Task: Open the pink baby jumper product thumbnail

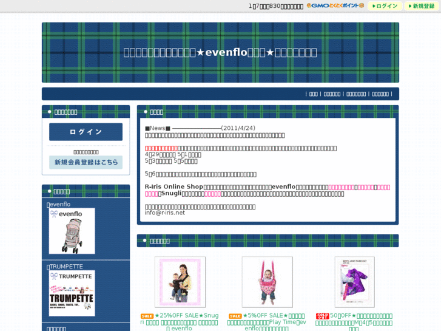Action: [x=267, y=282]
